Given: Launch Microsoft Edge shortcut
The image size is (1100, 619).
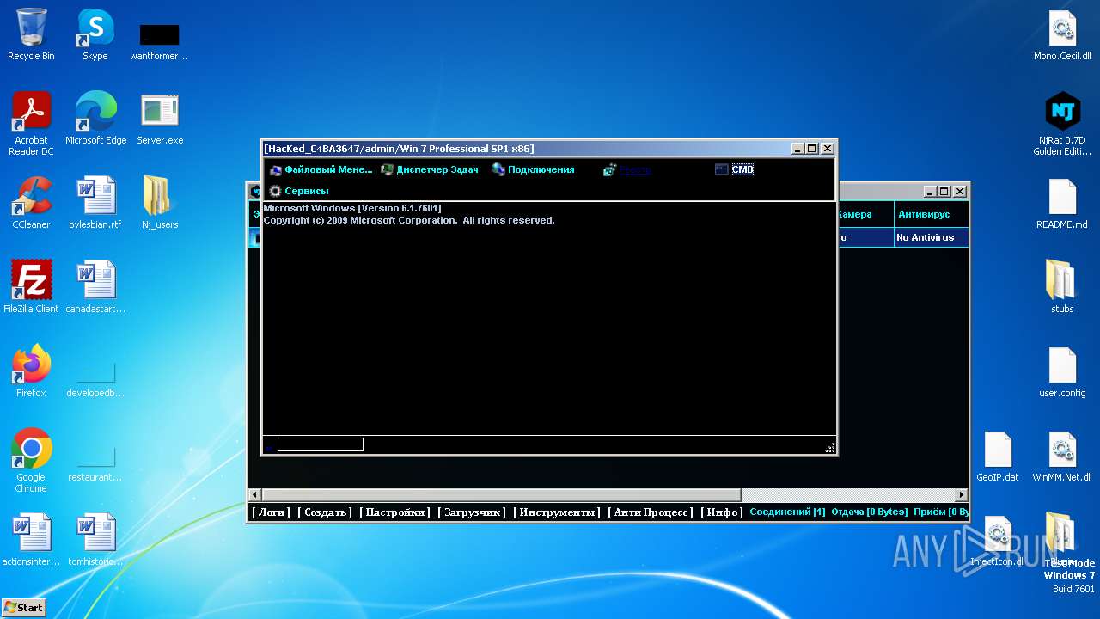Looking at the screenshot, I should click(95, 119).
